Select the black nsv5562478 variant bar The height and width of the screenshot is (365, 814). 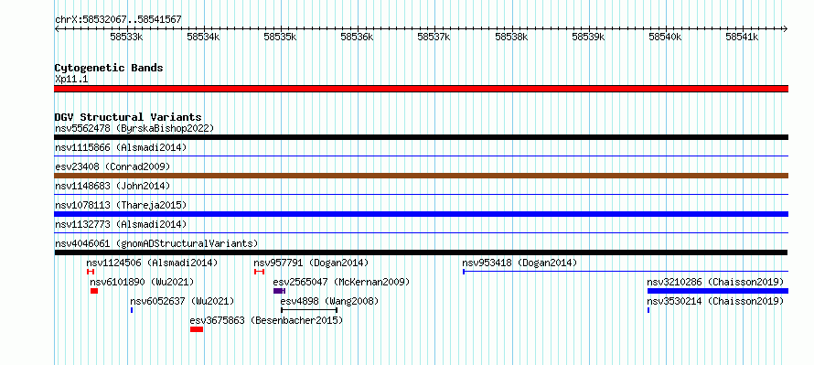point(421,137)
